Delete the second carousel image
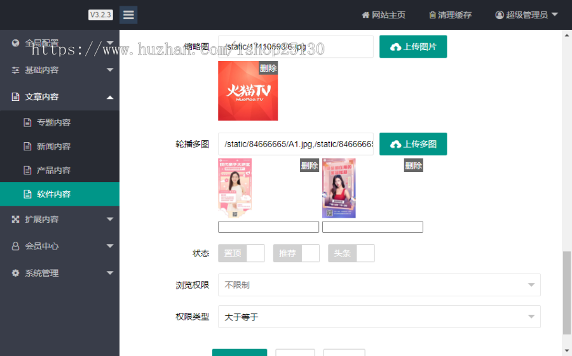The image size is (572, 356). click(x=413, y=166)
